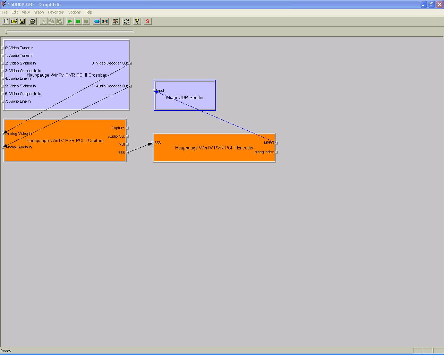Open the Options menu
The height and width of the screenshot is (355, 444).
[x=74, y=12]
